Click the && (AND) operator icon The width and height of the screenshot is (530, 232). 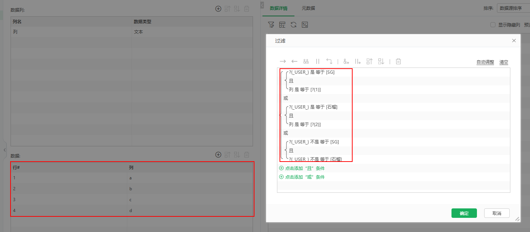(x=306, y=61)
